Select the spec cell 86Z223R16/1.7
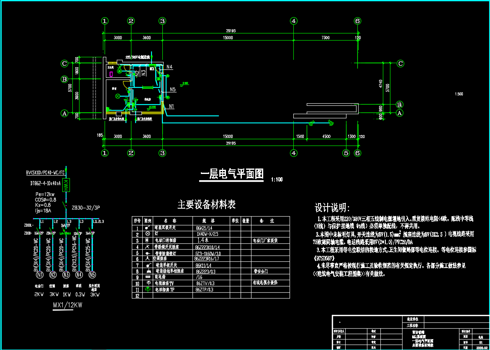 click(x=207, y=259)
